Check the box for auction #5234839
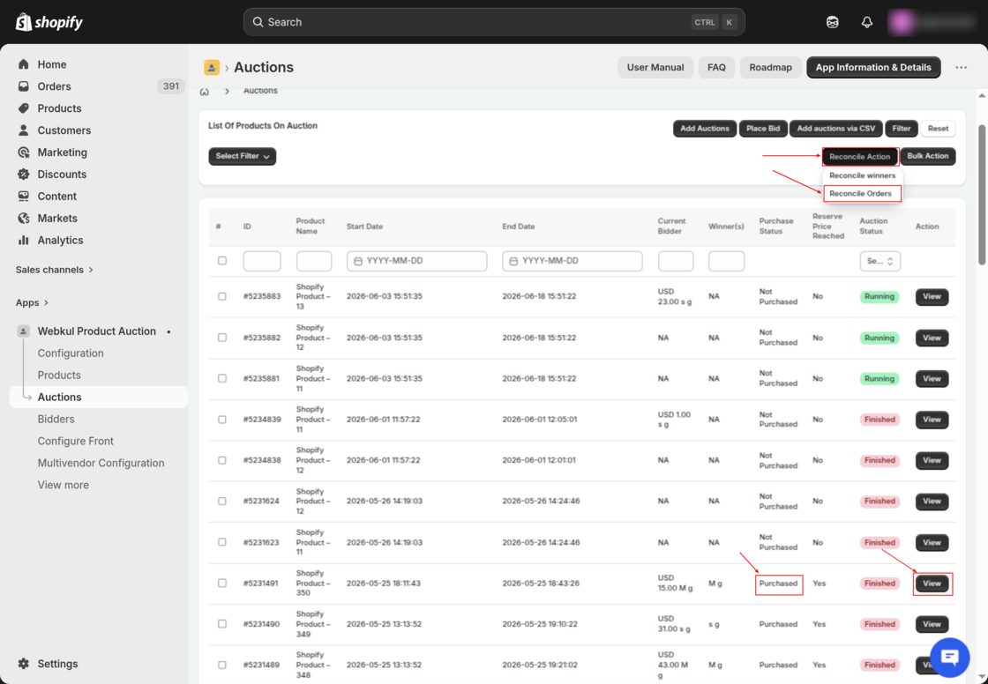Viewport: 988px width, 684px height. pos(221,420)
